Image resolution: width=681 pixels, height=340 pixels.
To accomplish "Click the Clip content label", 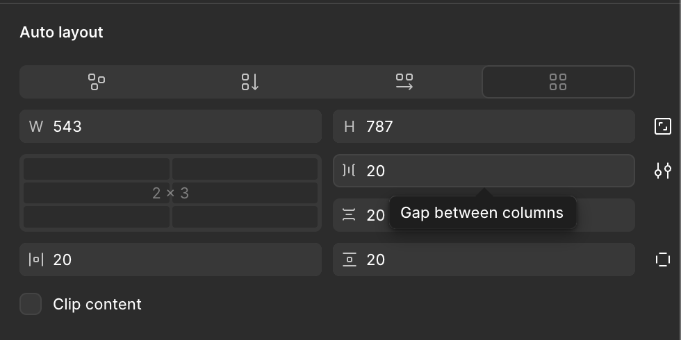I will (x=97, y=305).
